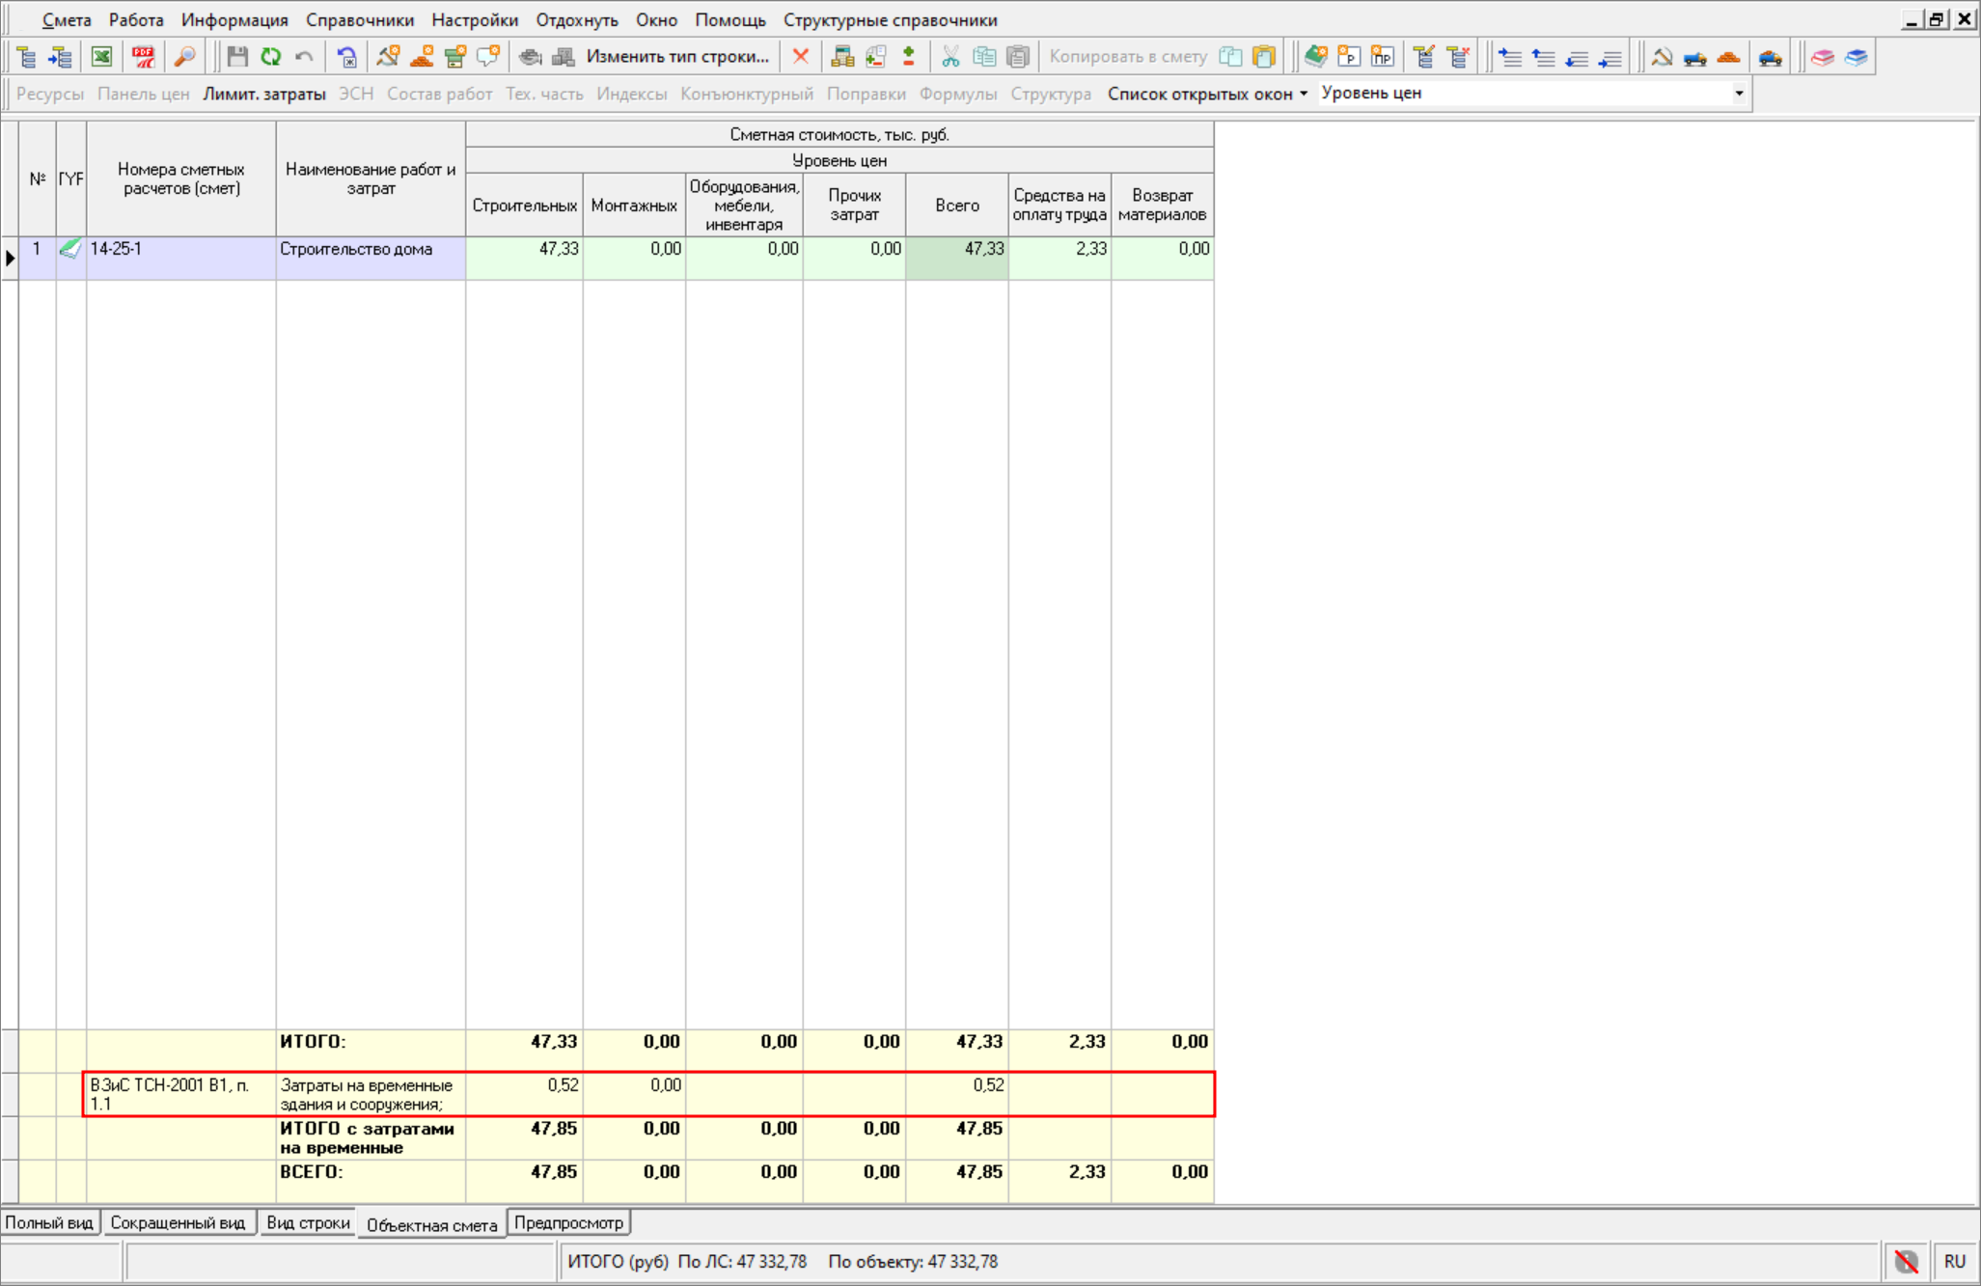
Task: Switch to the Предпросмотр tab
Action: [x=568, y=1222]
